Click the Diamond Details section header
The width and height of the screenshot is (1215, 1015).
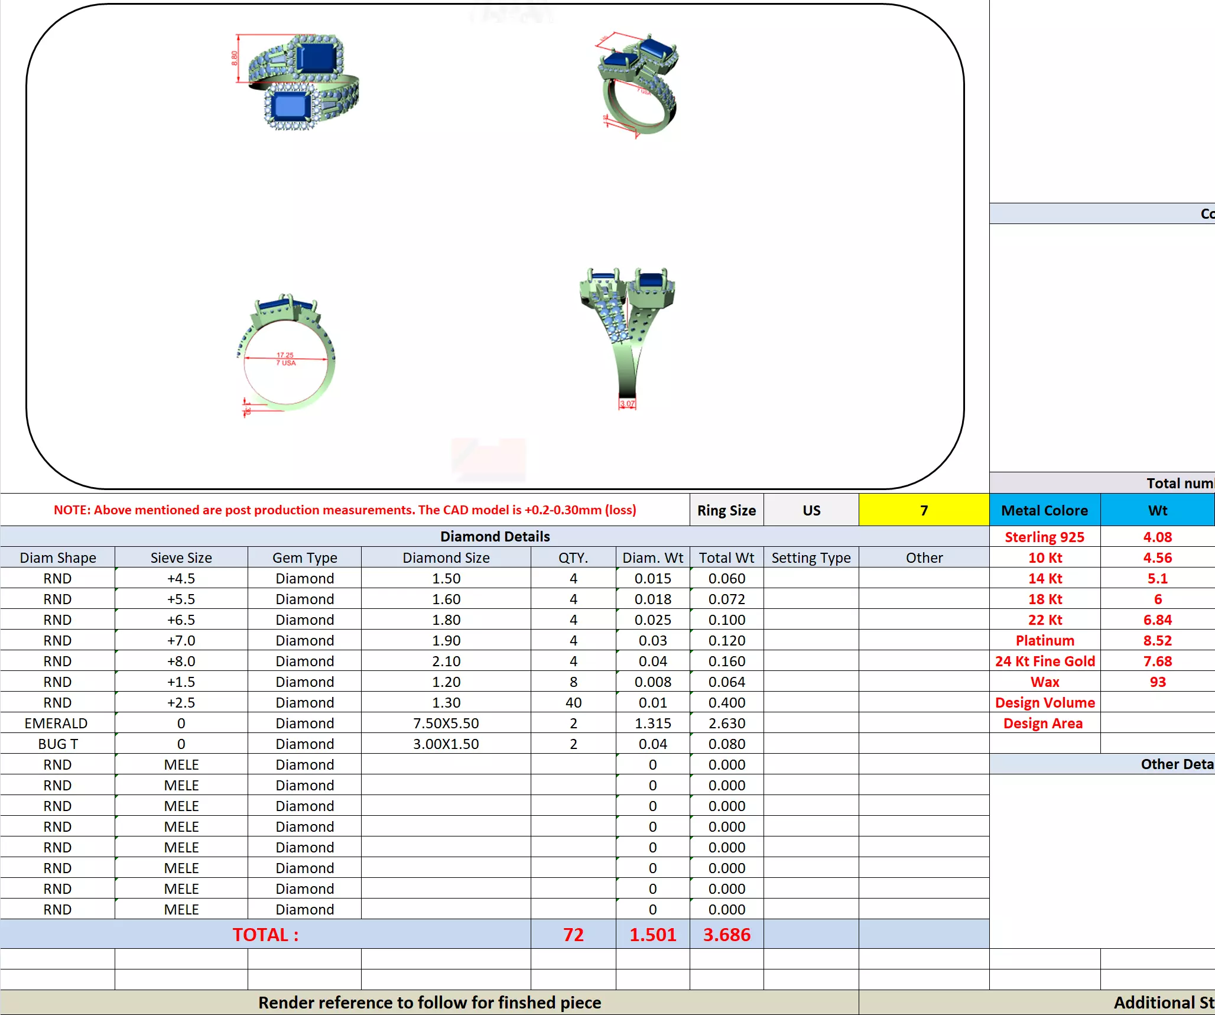click(495, 536)
